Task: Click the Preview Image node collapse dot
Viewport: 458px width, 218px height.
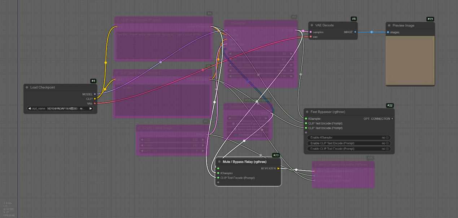Action: tap(389, 26)
